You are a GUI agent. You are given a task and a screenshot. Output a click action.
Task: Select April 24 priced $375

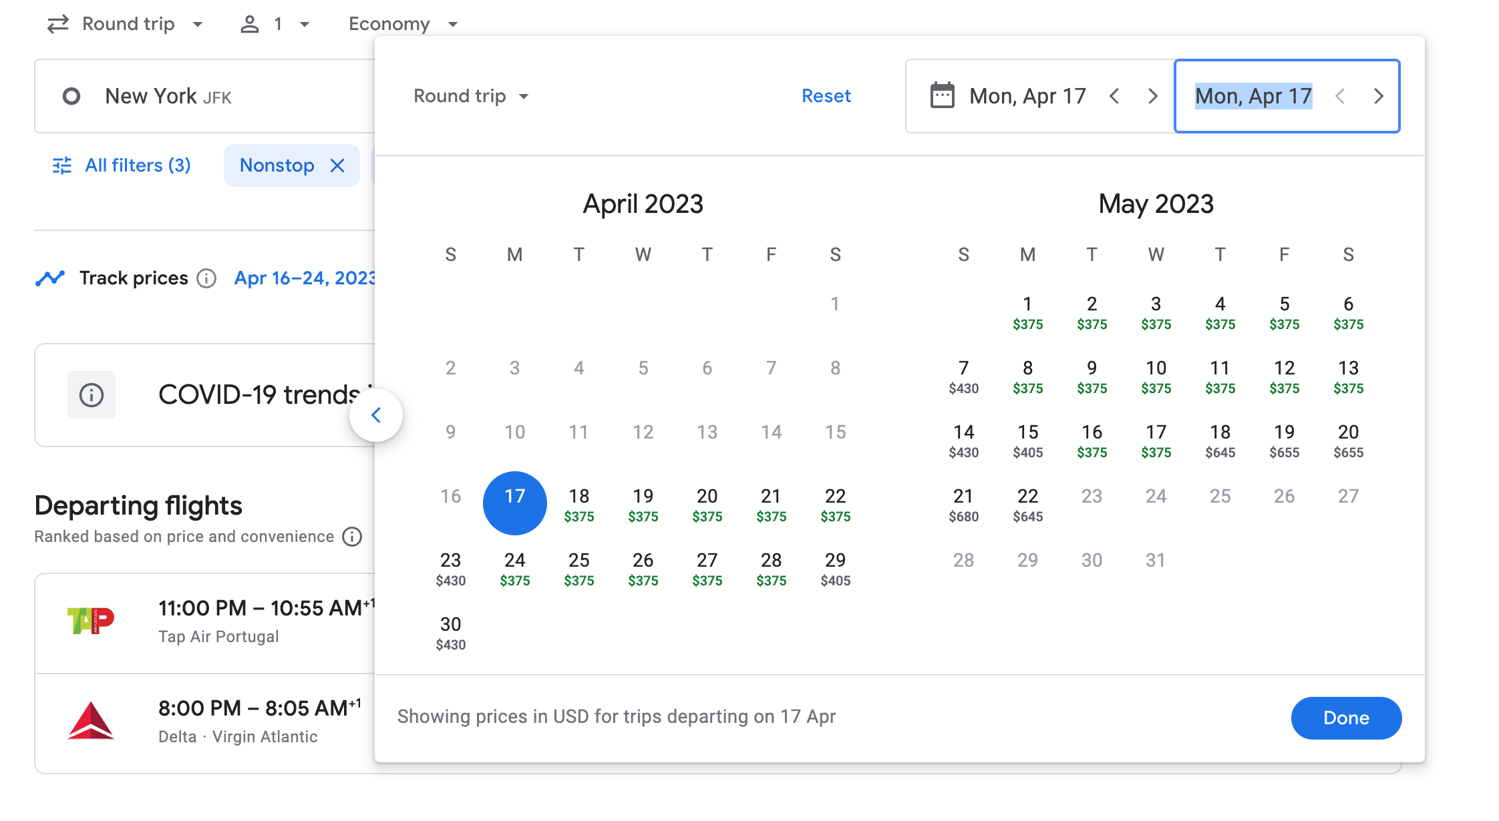tap(514, 568)
